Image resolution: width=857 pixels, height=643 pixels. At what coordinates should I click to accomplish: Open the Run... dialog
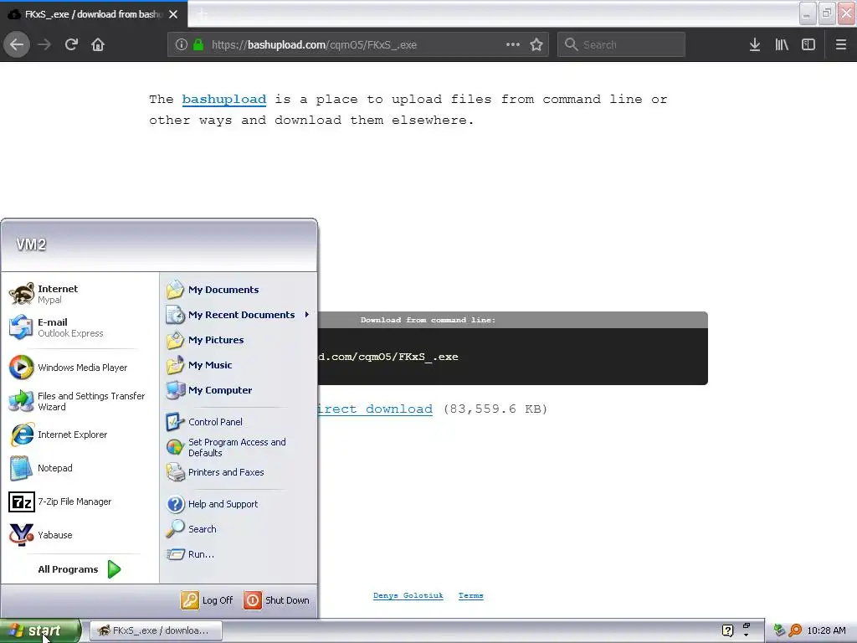click(x=239, y=554)
